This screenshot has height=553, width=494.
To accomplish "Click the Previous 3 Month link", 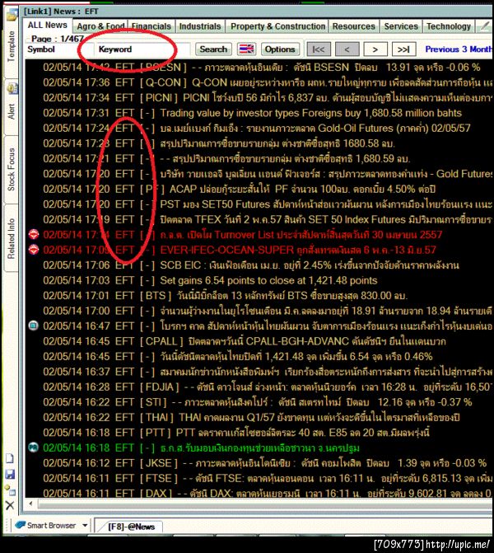I will (459, 49).
